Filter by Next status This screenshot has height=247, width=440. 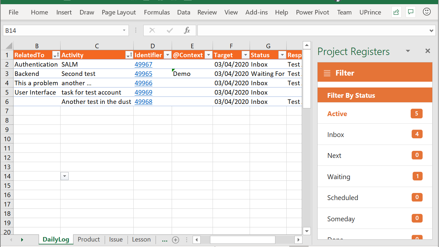tap(375, 155)
